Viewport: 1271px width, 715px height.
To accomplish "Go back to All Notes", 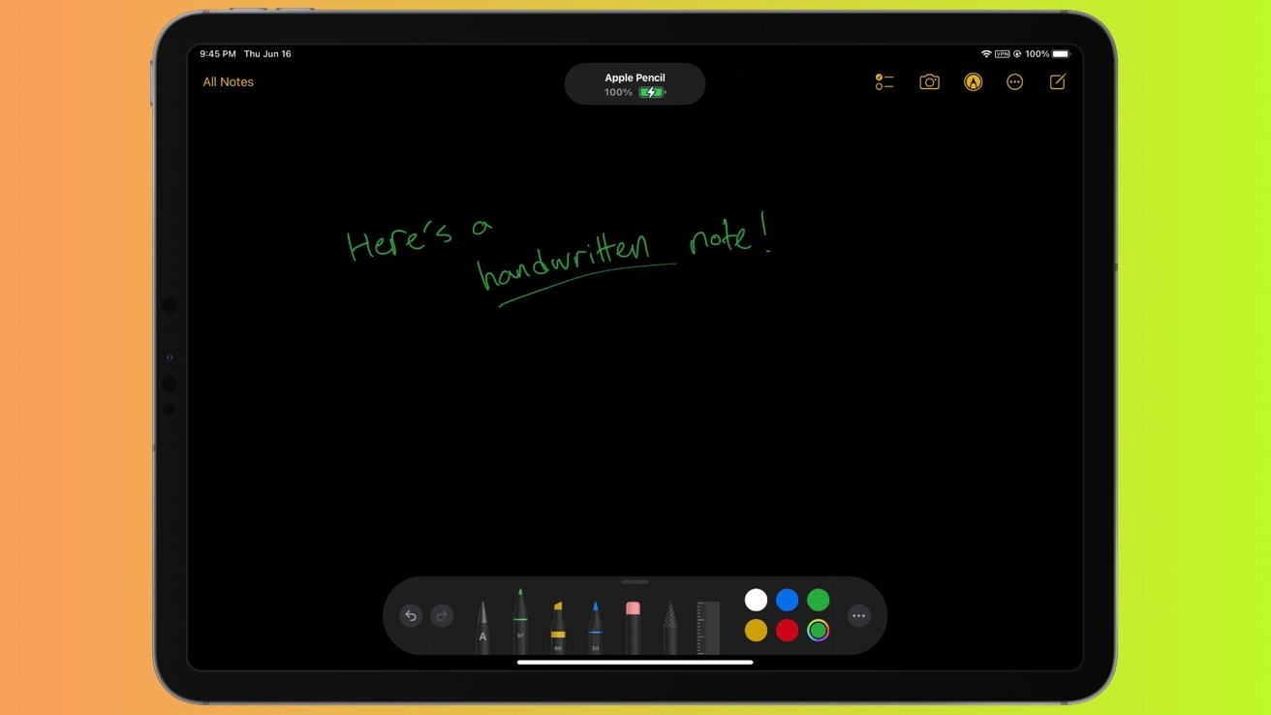I will coord(229,82).
